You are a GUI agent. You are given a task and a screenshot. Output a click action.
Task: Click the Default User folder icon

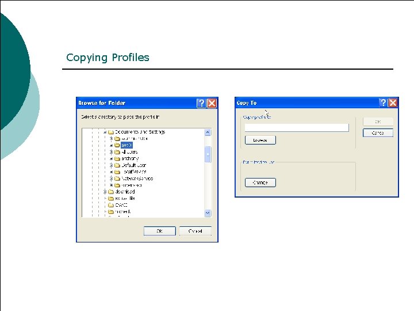click(117, 165)
